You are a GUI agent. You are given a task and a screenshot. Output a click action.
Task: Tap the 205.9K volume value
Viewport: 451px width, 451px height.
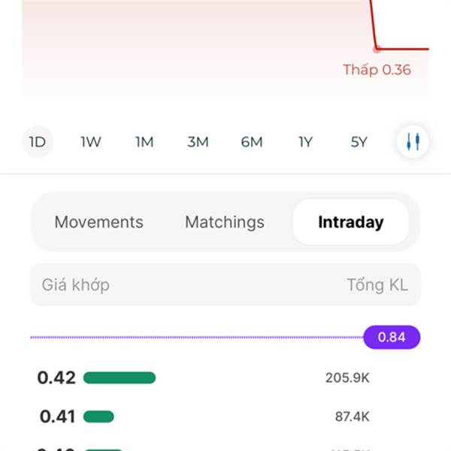click(347, 377)
